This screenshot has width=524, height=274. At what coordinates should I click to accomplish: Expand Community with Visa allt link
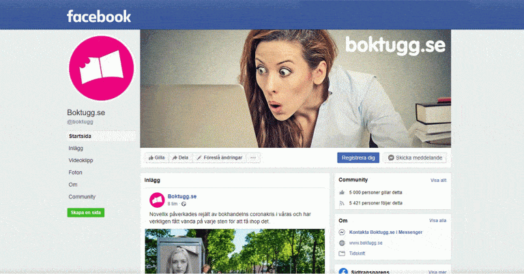click(438, 180)
